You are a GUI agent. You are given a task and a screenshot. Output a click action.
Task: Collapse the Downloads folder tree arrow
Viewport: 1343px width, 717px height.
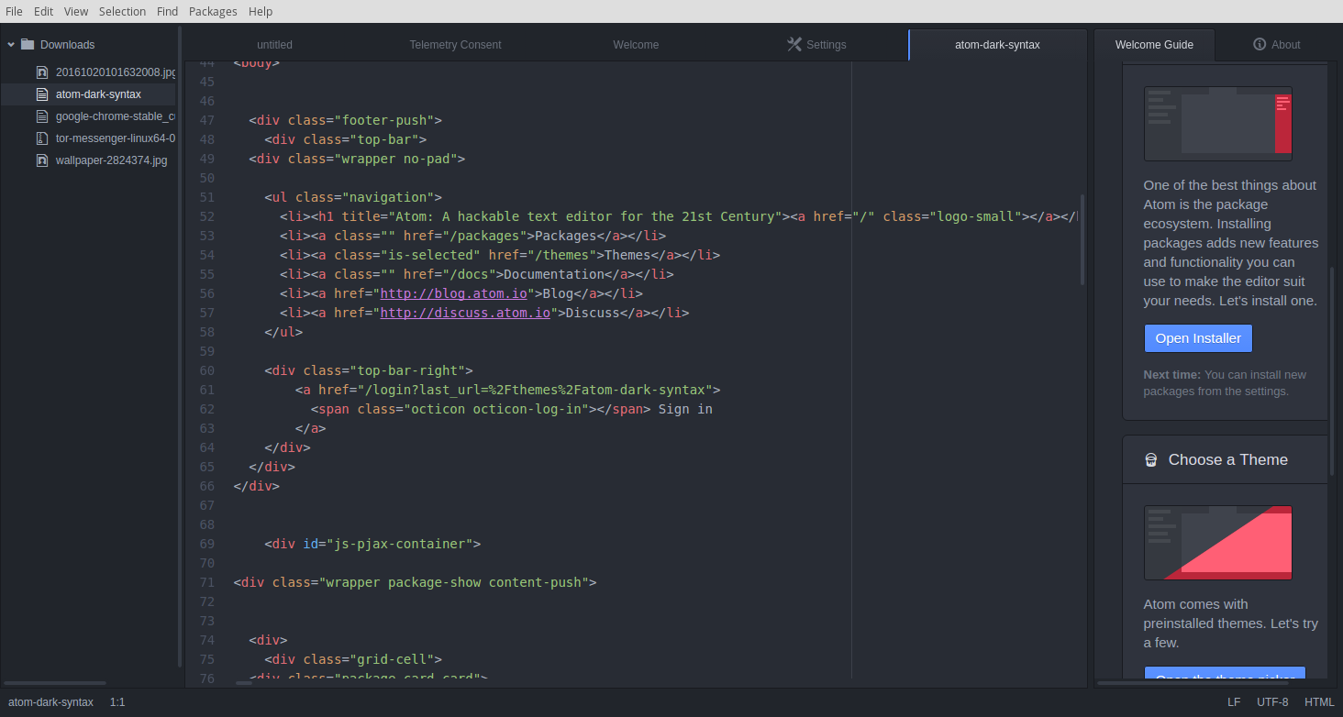(x=11, y=44)
